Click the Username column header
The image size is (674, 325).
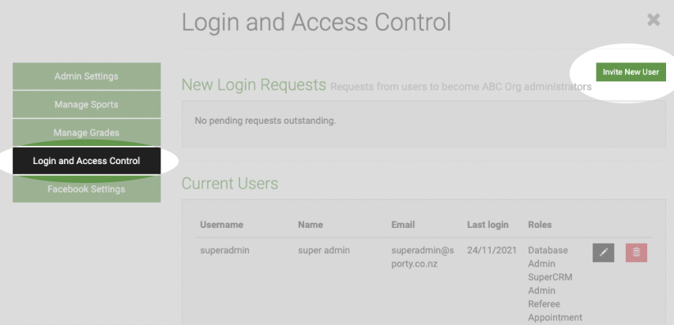221,225
